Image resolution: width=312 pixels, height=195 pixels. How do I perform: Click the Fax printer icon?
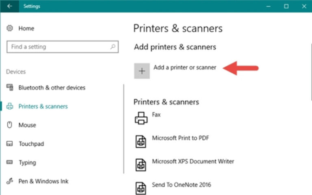click(x=141, y=118)
